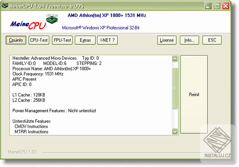This screenshot has height=167, width=239.
Task: Click the 'MeineCPU 1.04 Freeware b:005' title text
Action: tap(47, 6)
